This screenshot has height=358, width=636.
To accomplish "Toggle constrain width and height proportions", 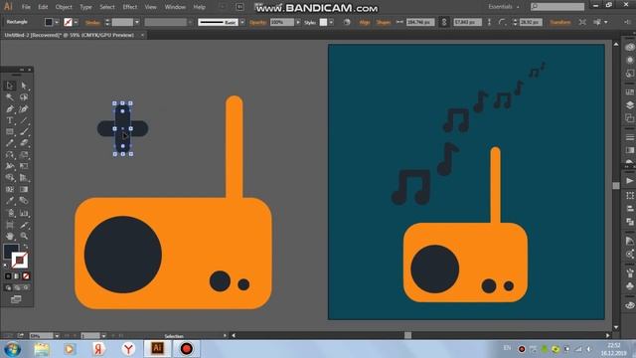I will pyautogui.click(x=444, y=22).
